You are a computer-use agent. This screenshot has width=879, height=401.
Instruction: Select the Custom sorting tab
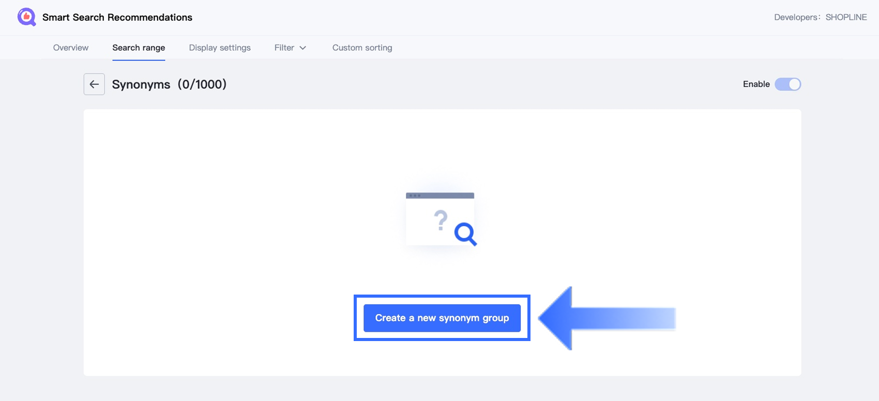pyautogui.click(x=362, y=48)
